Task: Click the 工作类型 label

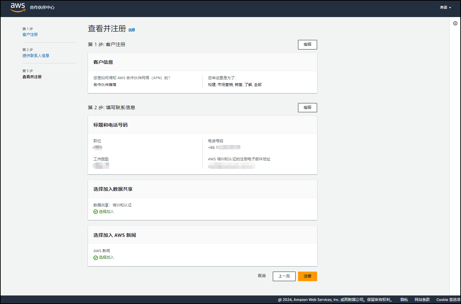Action: tap(101, 159)
